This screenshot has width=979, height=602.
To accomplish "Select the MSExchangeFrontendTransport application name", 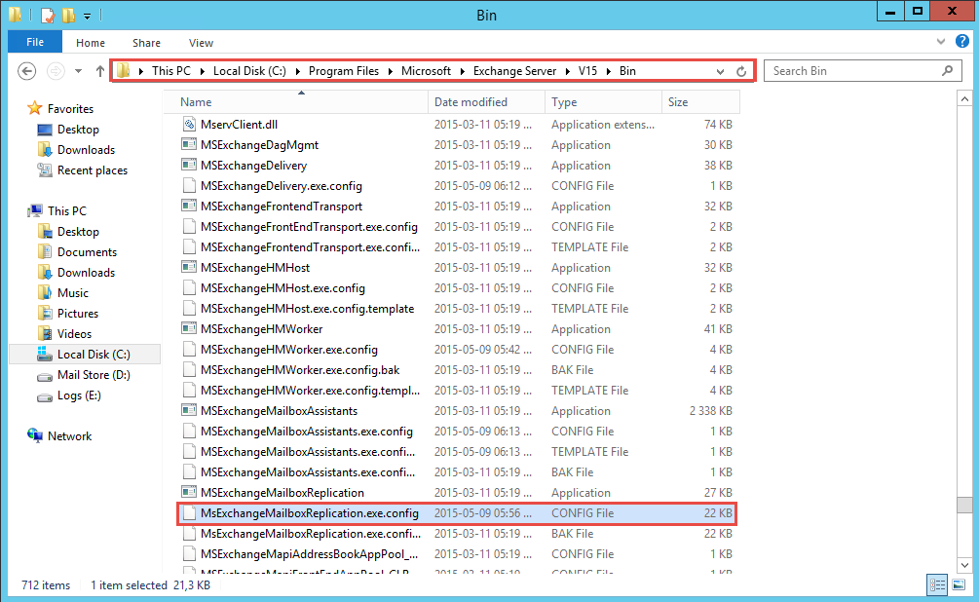I will pyautogui.click(x=282, y=207).
